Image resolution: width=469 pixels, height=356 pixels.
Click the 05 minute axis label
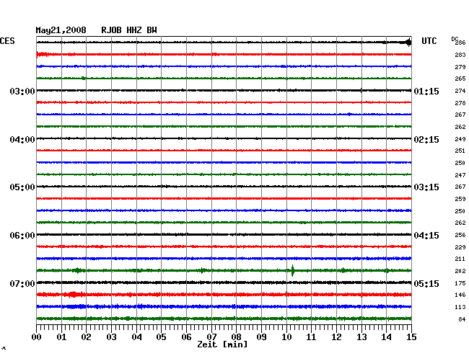point(161,337)
